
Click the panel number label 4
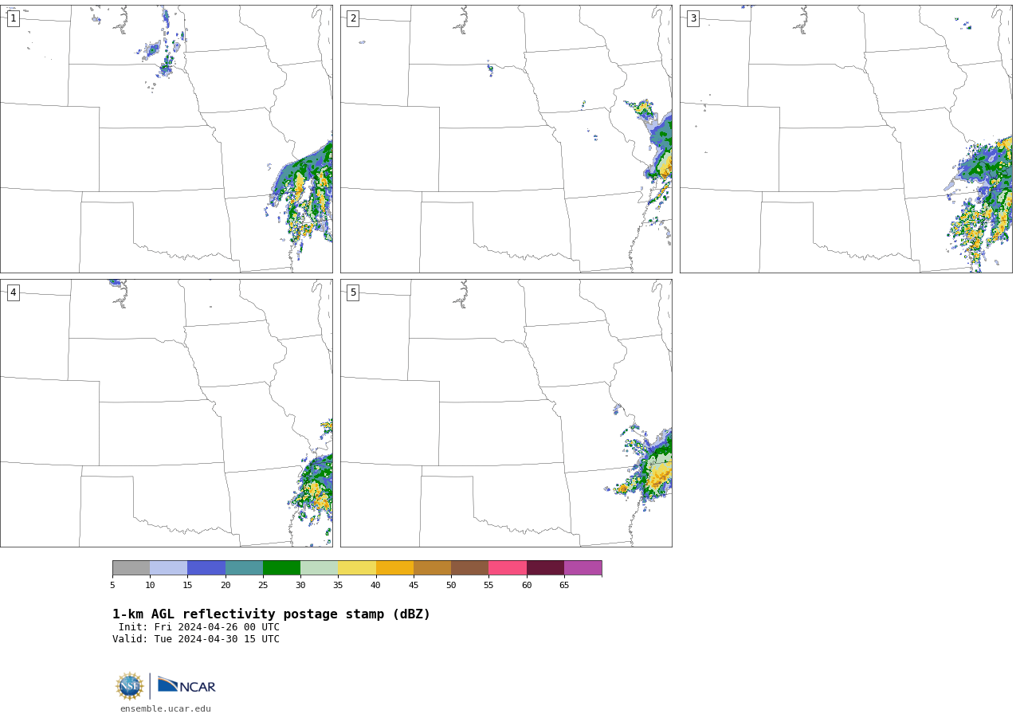tap(13, 292)
